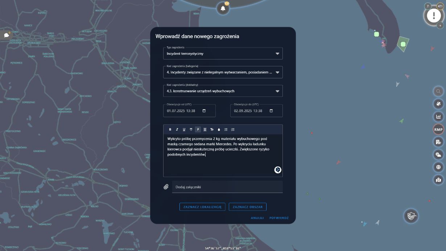Click the notification bell at the top
Viewport: 446px width, 251px height.
click(x=223, y=8)
